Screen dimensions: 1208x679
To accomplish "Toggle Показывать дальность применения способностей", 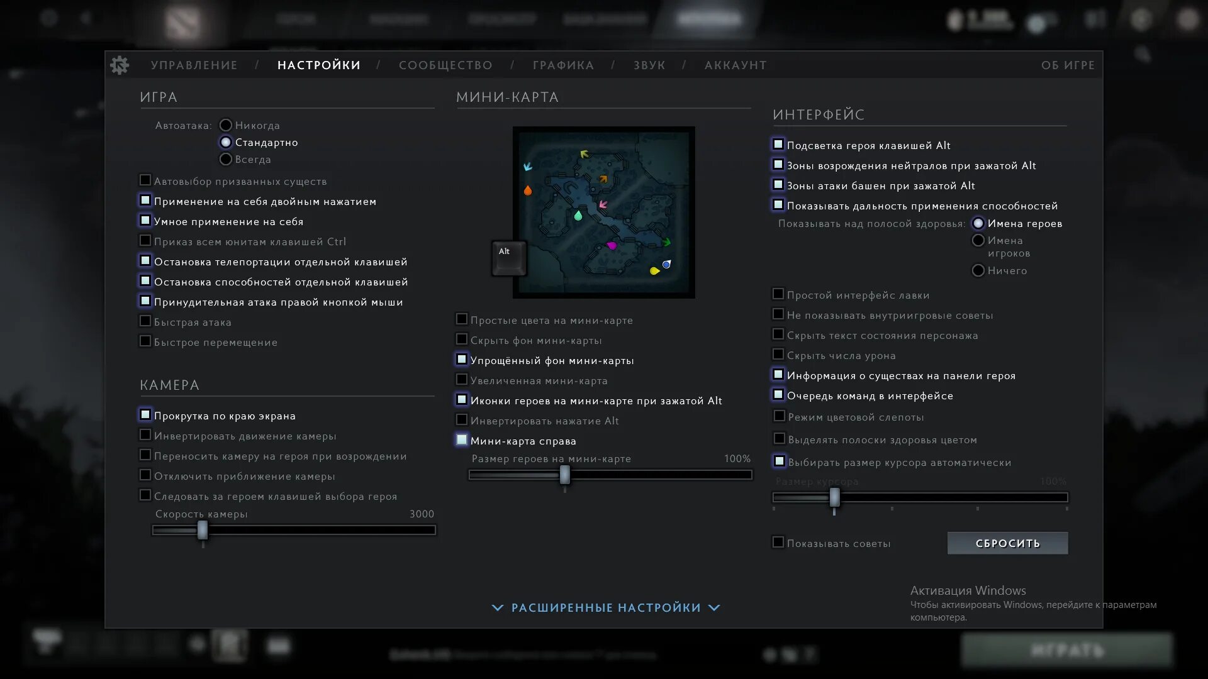I will click(x=778, y=205).
